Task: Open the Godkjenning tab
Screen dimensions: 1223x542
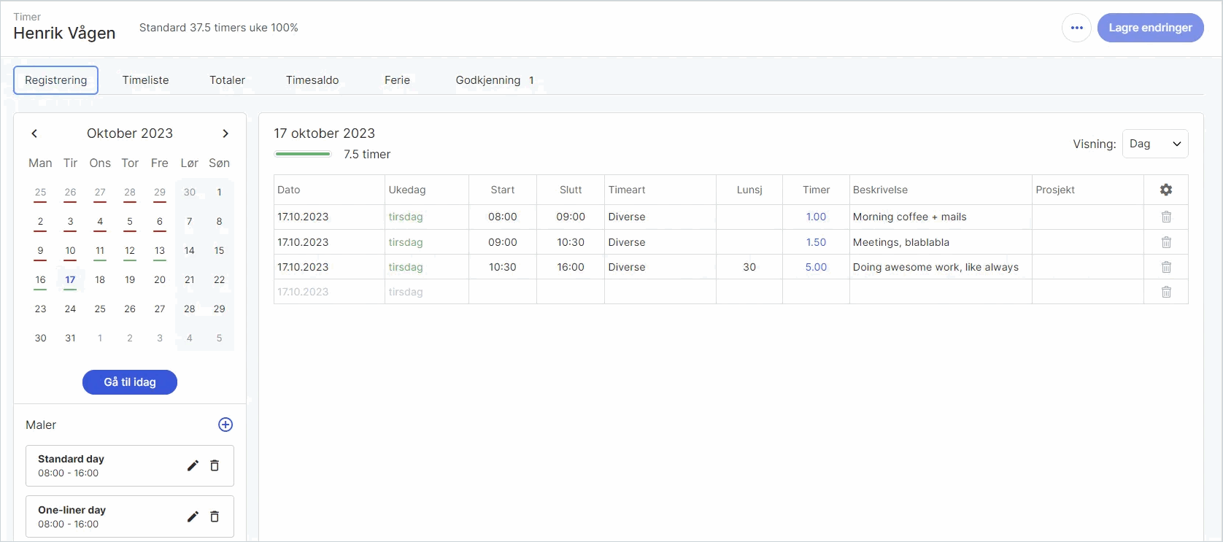Action: tap(495, 80)
